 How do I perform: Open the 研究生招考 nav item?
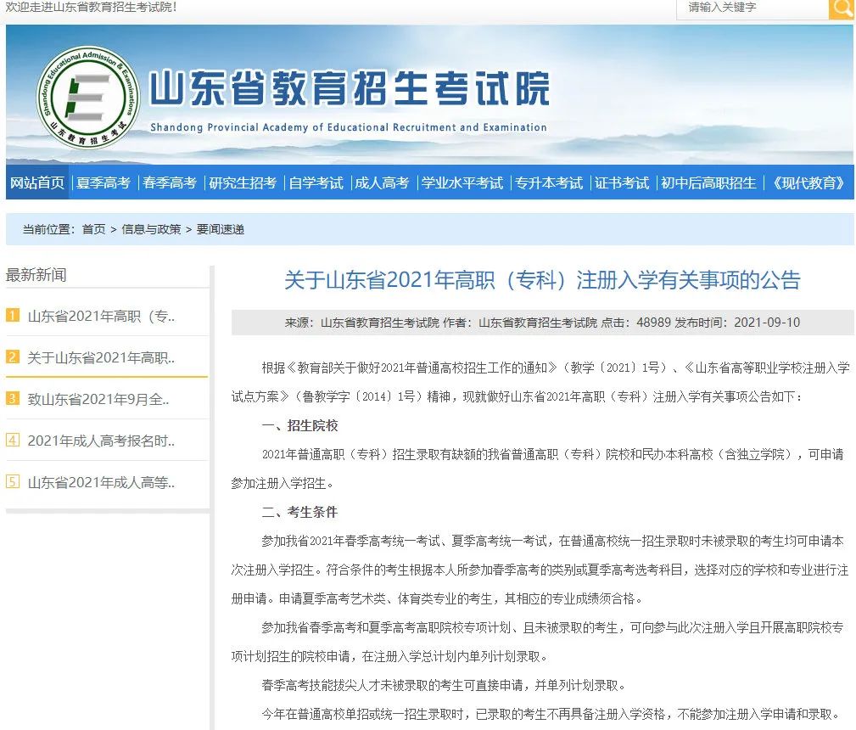tap(243, 182)
